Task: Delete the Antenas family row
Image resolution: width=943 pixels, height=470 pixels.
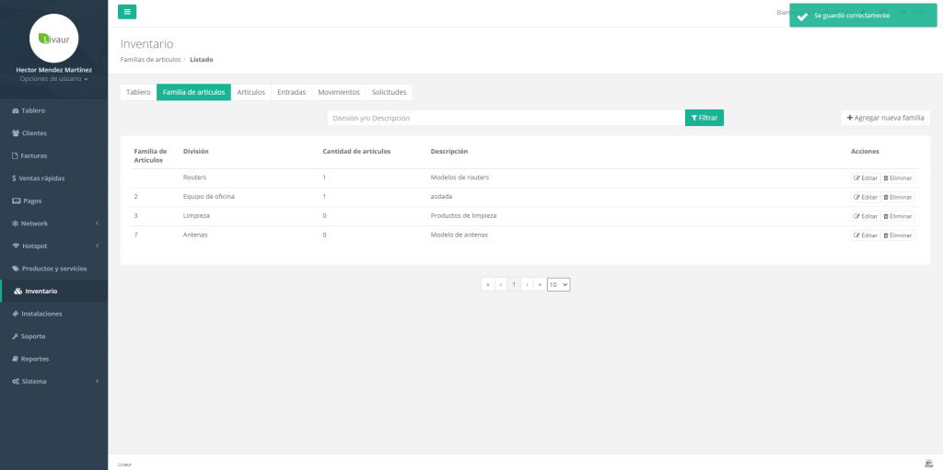Action: point(898,235)
